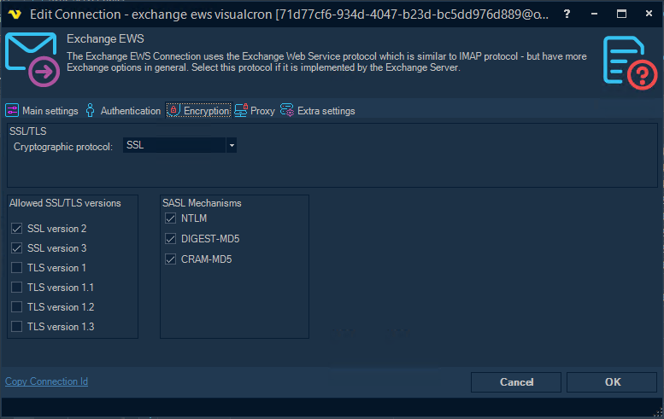Click the Main settings tab icon
This screenshot has width=664, height=419.
13,111
